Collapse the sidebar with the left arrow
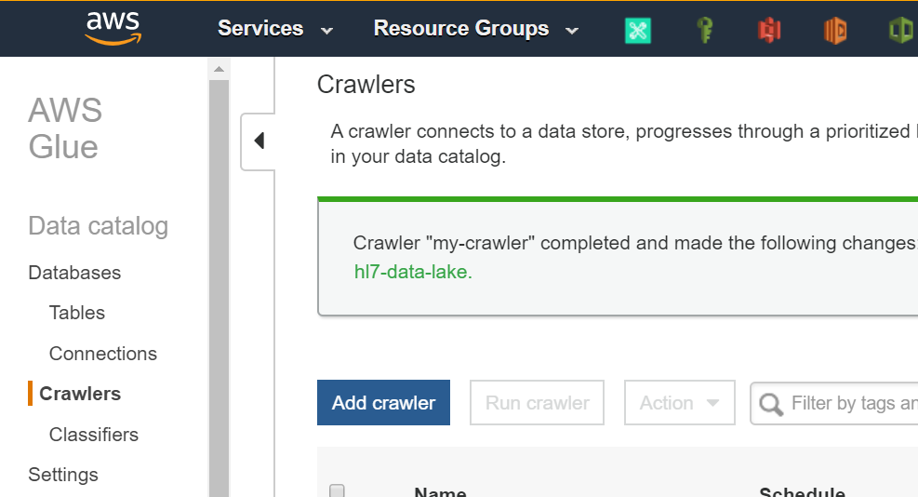 pyautogui.click(x=259, y=141)
